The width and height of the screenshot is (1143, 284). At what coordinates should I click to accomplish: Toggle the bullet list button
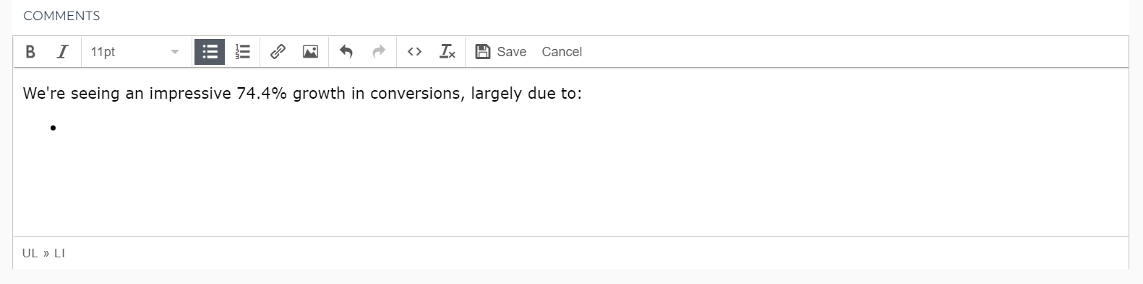(x=210, y=52)
